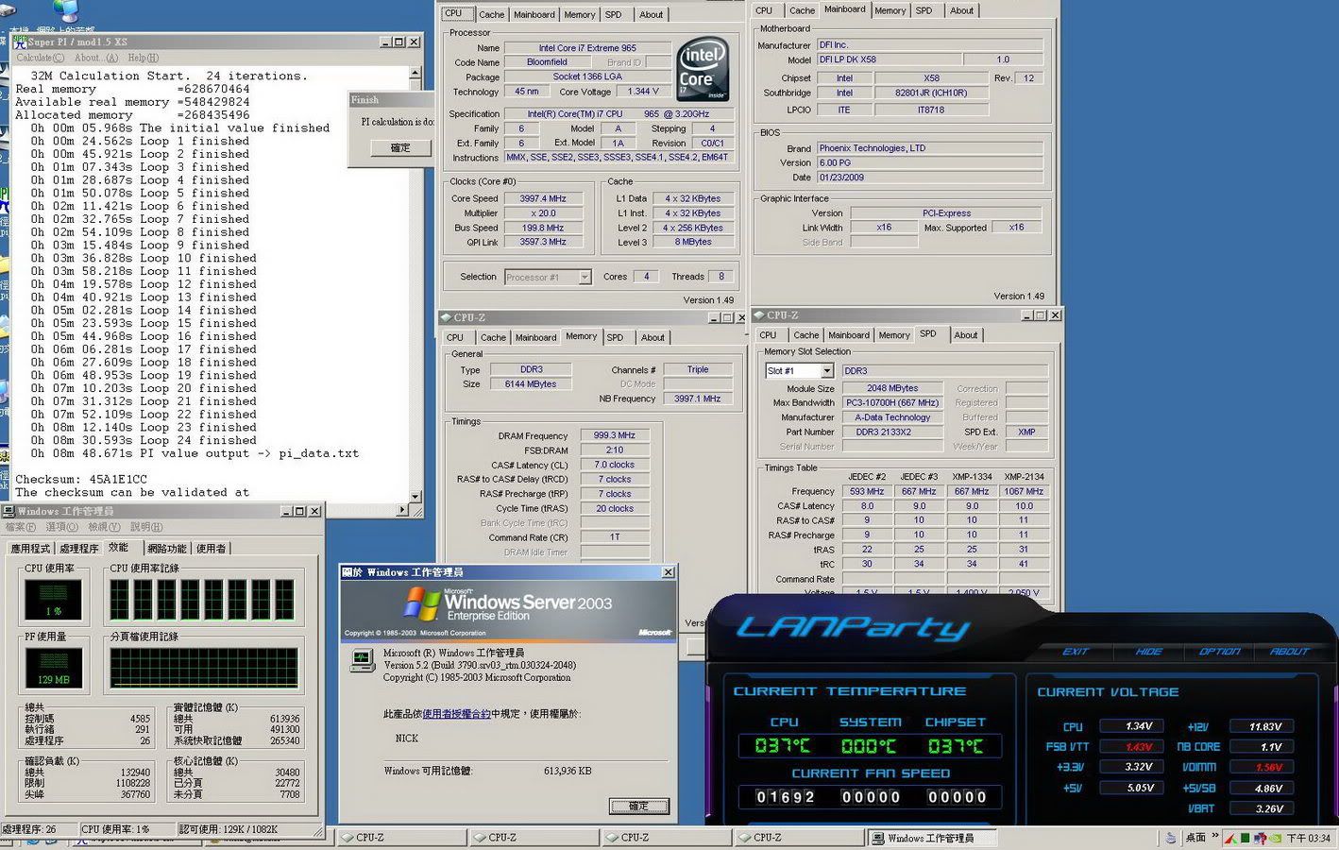
Task: Open the Network Places desktop icon
Action: click(x=67, y=10)
